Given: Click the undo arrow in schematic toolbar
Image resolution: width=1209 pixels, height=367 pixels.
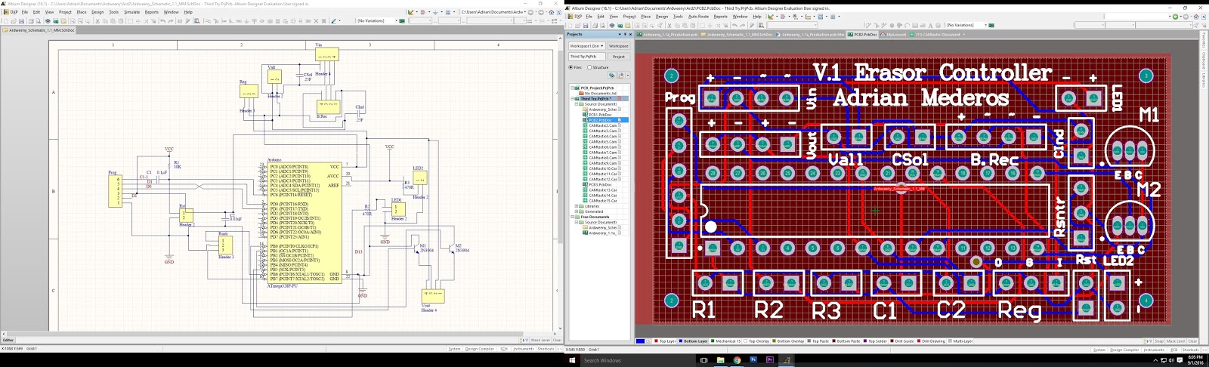Looking at the screenshot, I should point(162,21).
